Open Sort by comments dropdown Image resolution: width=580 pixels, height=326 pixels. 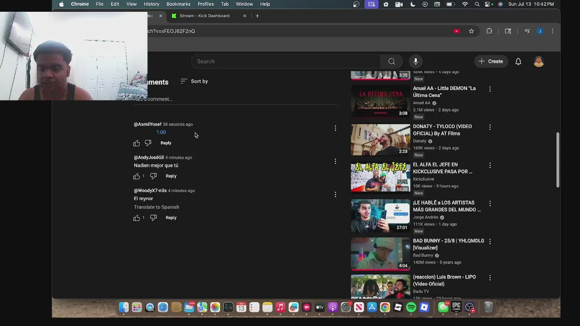[194, 81]
